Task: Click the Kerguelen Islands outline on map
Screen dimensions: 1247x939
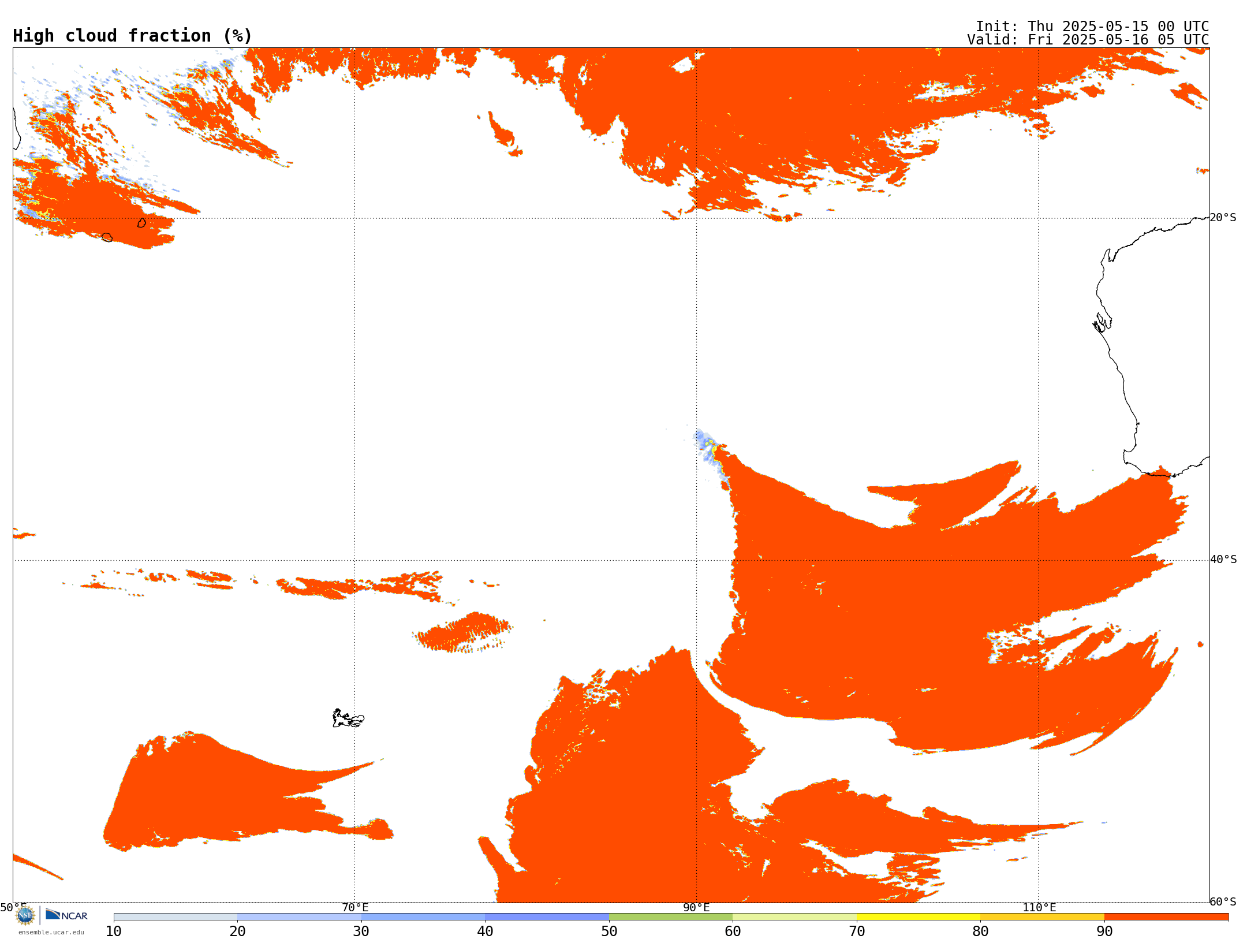Action: (x=348, y=718)
